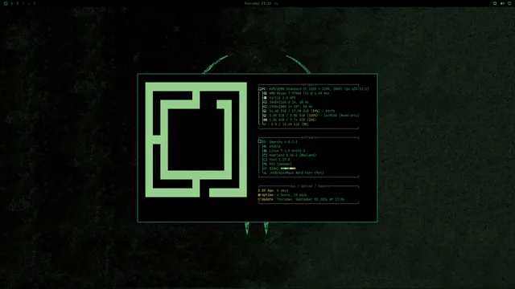Open the volume speaker icon in tray

click(502, 3)
